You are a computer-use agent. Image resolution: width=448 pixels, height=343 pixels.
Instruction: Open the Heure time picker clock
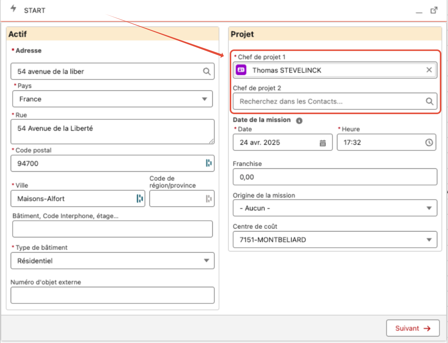tap(429, 142)
